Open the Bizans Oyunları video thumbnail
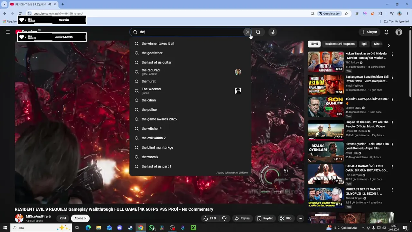Image resolution: width=412 pixels, height=232 pixels. tap(325, 152)
